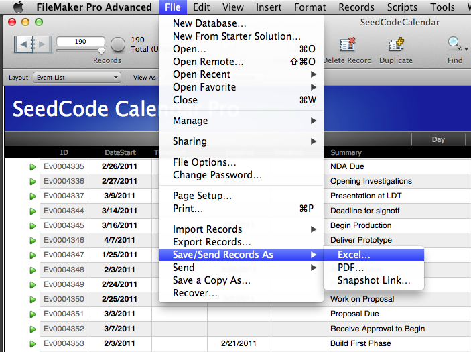The height and width of the screenshot is (352, 471).
Task: Select File Options… menu item
Action: tap(241, 162)
